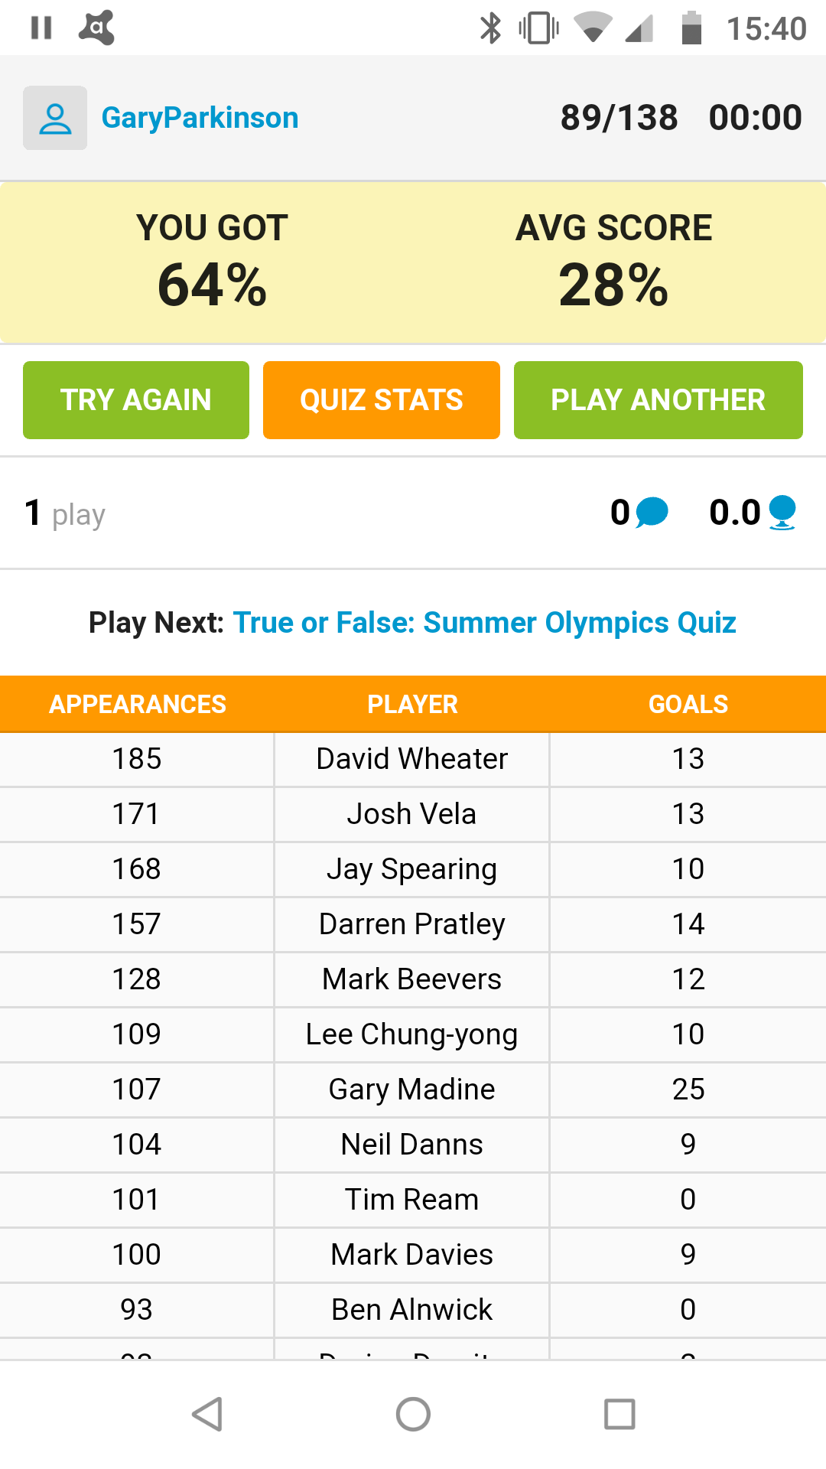Tap the vibrate mode status icon
826x1469 pixels.
[538, 28]
